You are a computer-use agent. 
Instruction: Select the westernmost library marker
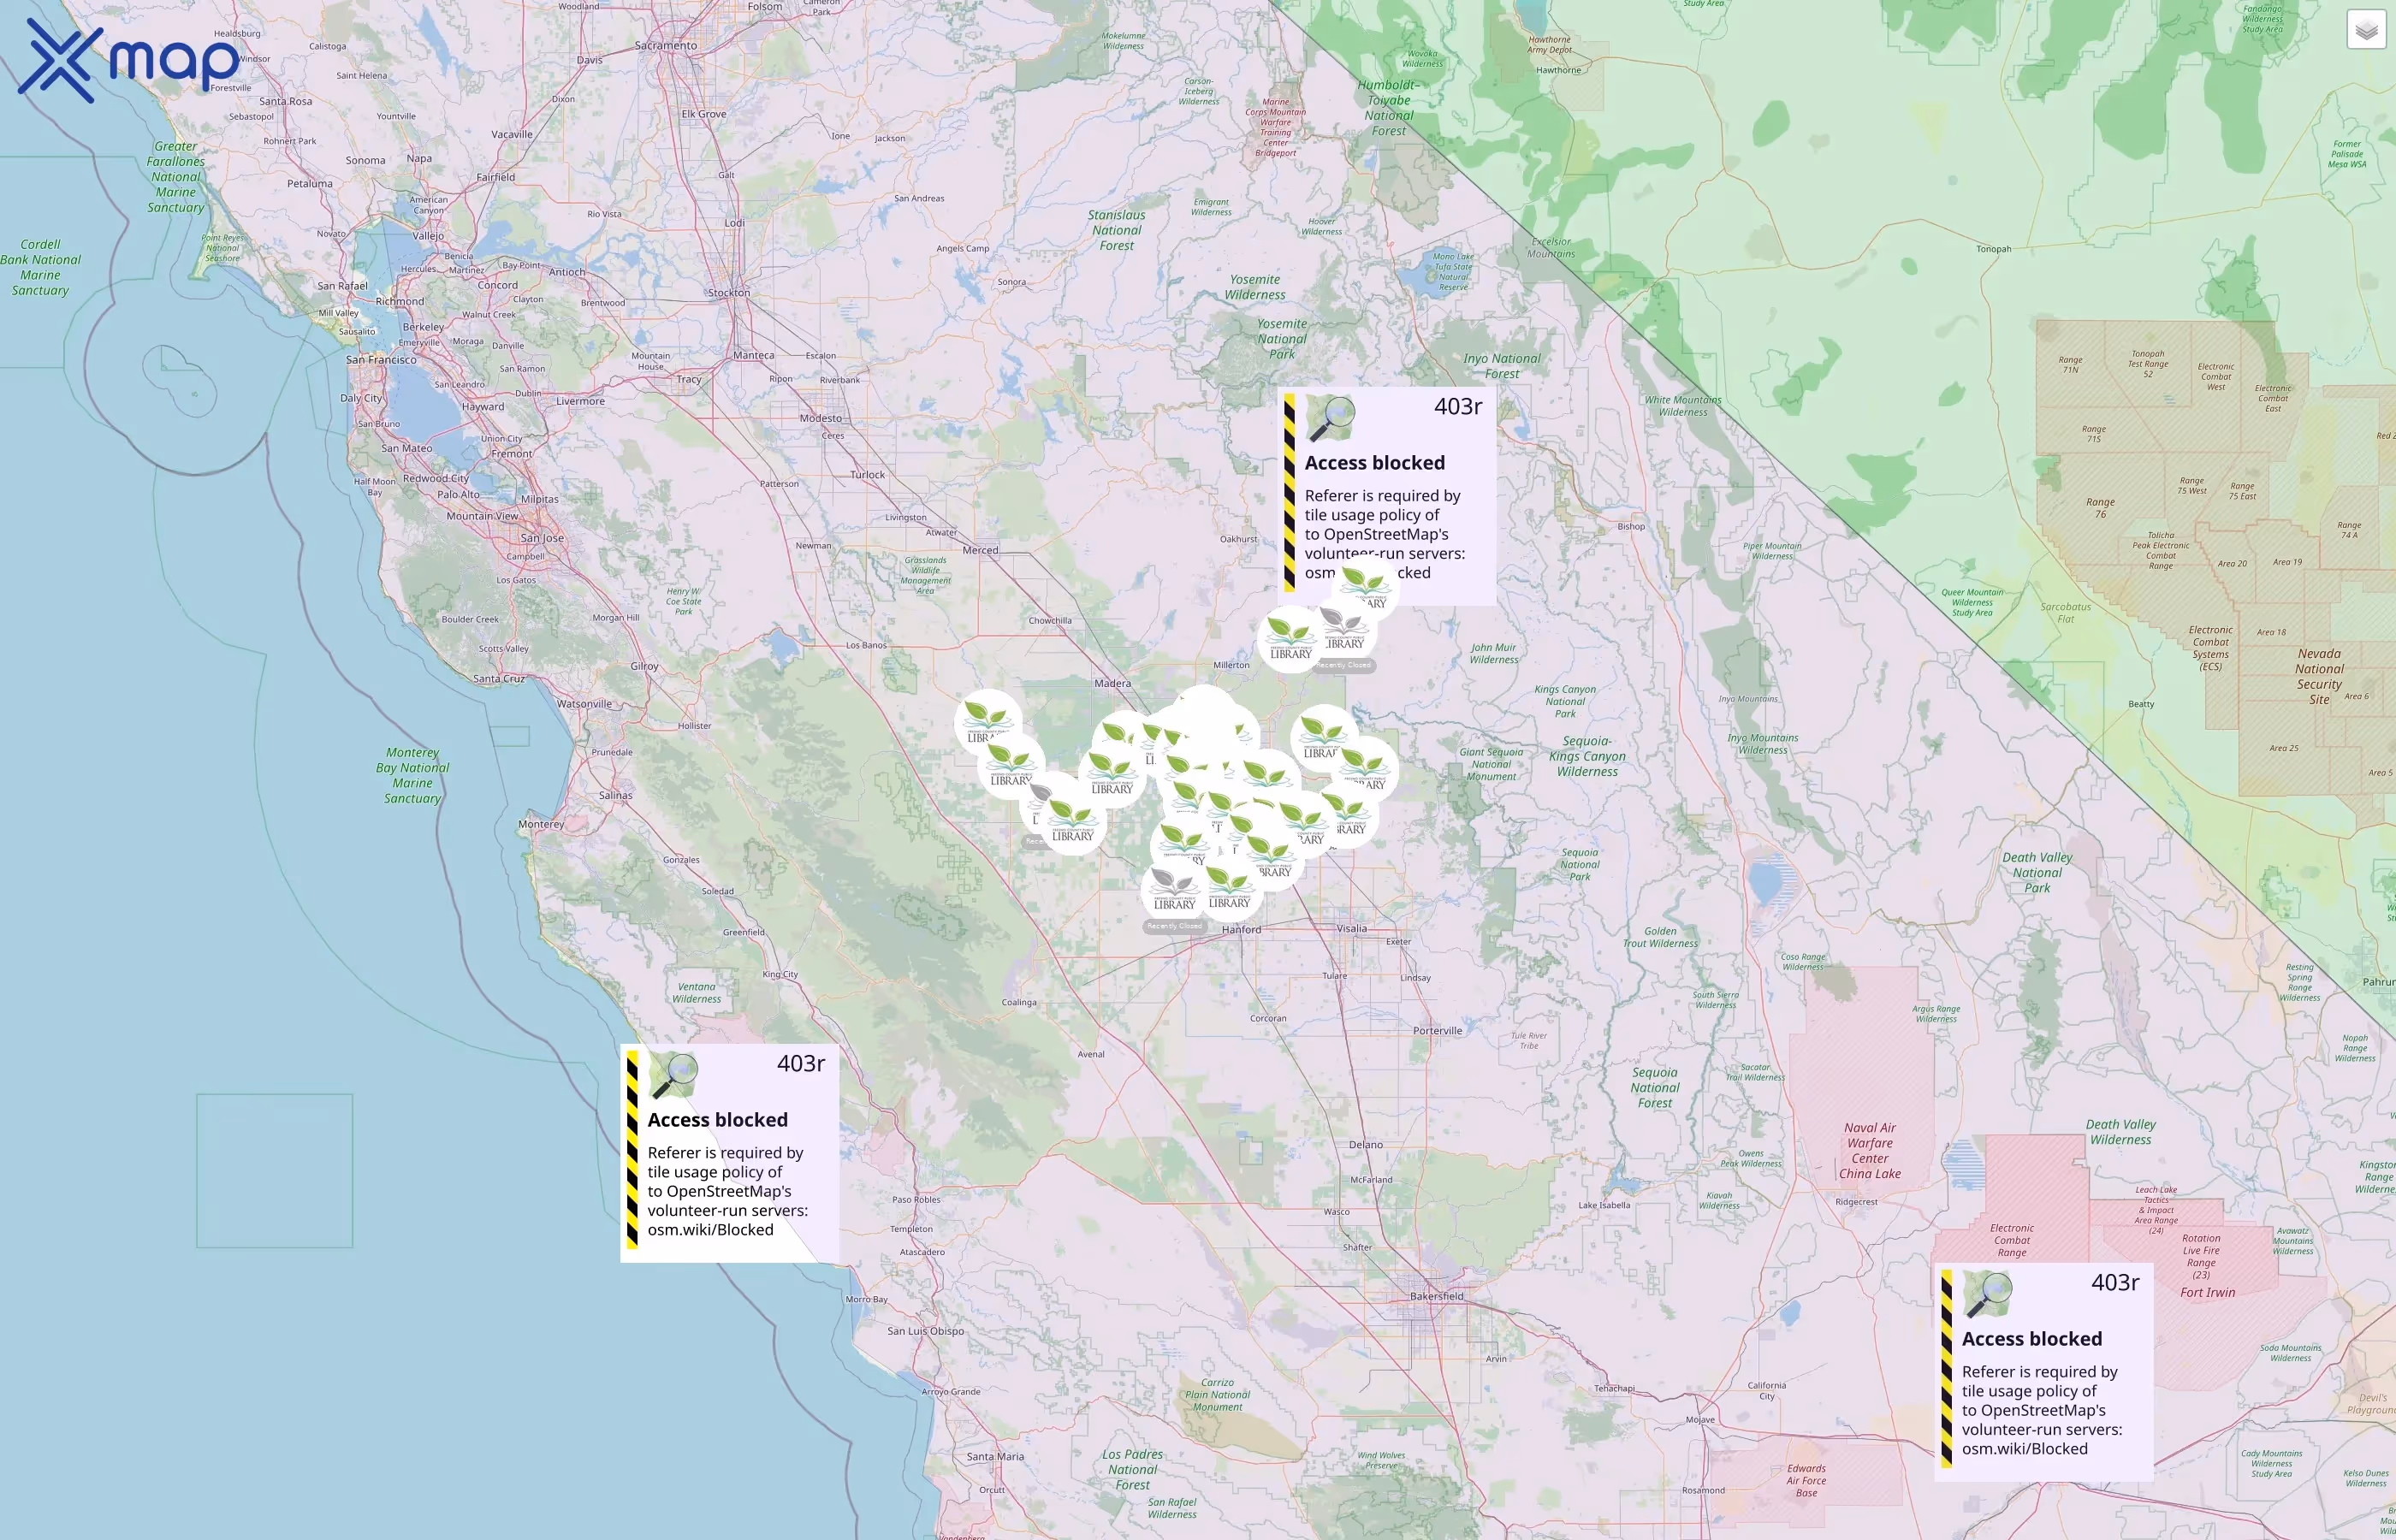pyautogui.click(x=988, y=722)
